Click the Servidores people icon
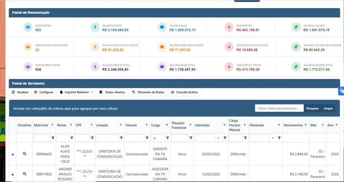 pyautogui.click(x=28, y=27)
